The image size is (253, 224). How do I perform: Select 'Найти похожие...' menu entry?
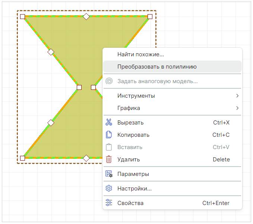pyautogui.click(x=172, y=54)
